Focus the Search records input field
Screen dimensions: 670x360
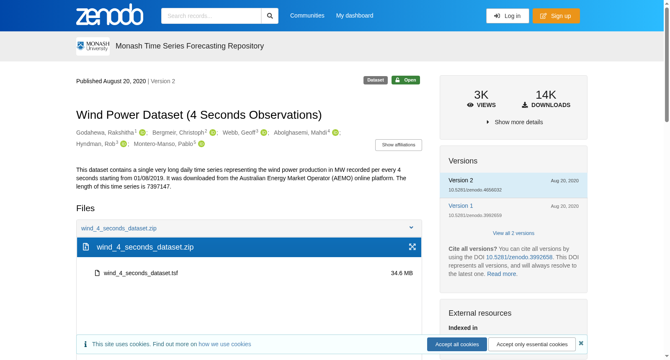[211, 16]
